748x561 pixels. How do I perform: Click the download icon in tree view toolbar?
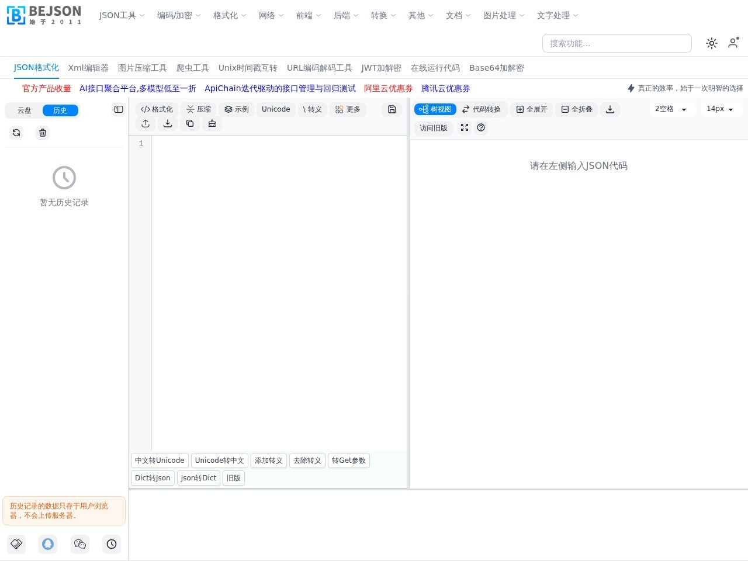[x=610, y=109]
